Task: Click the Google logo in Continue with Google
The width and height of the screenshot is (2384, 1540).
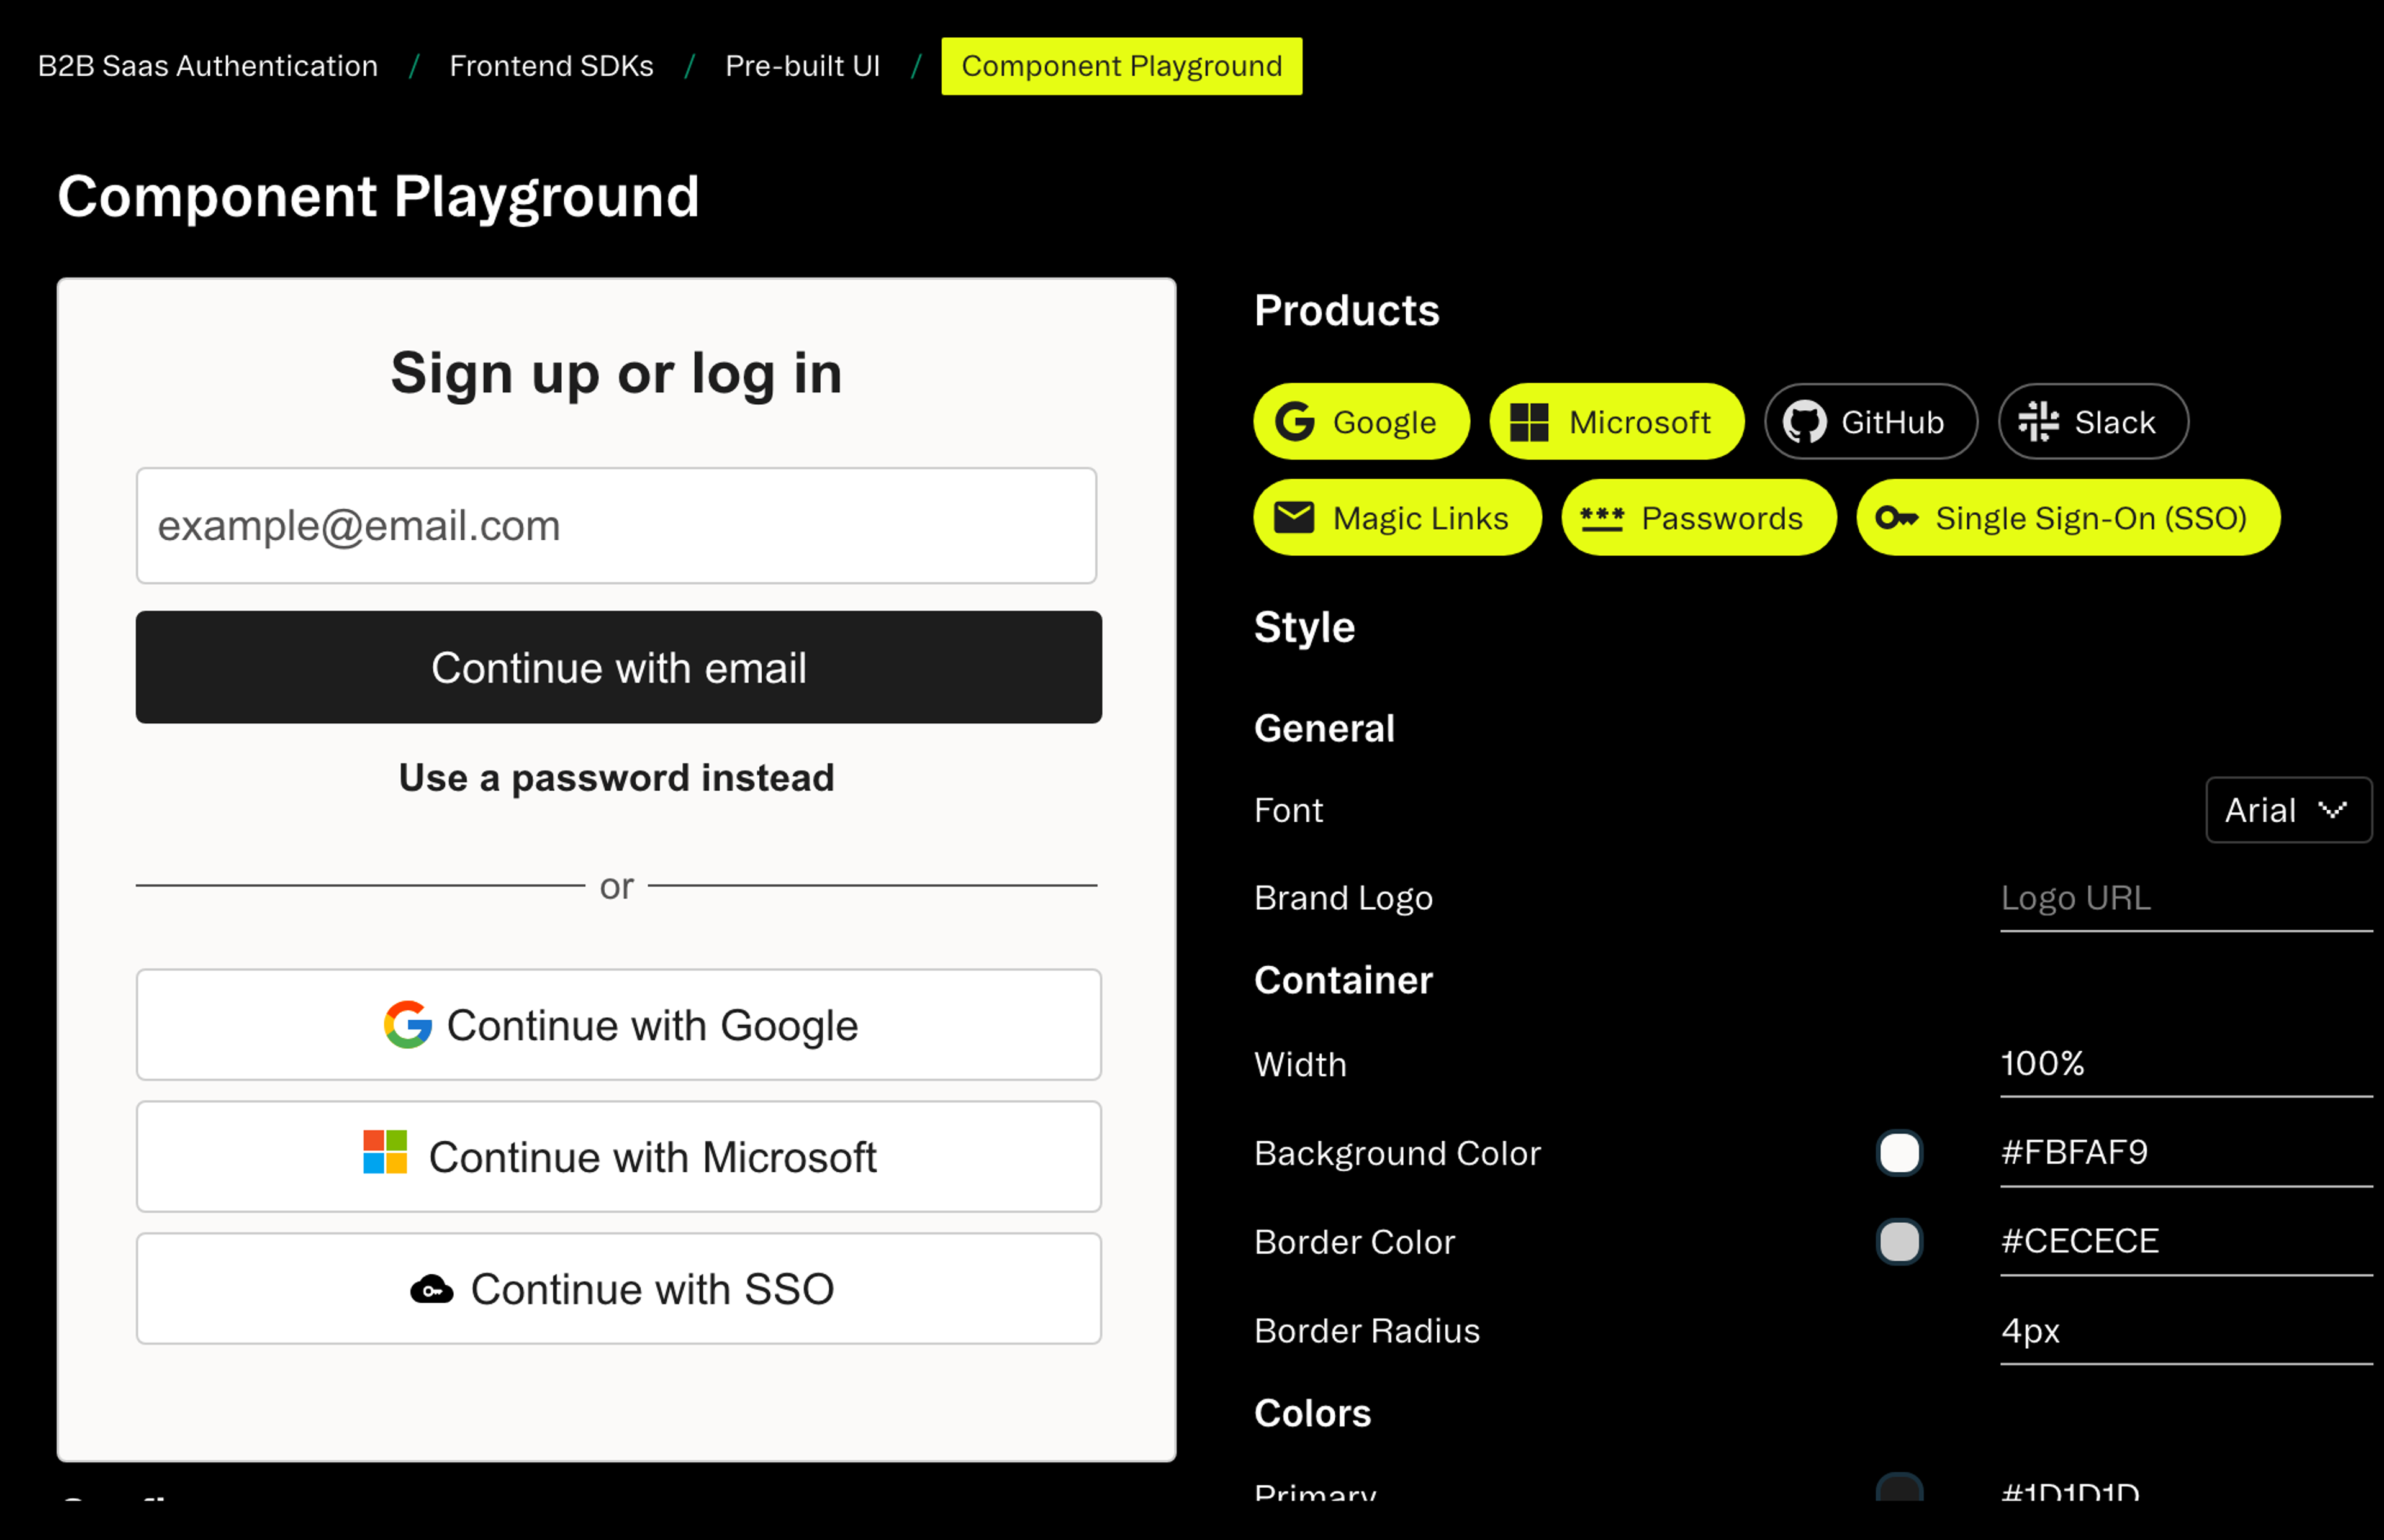Action: 408,1025
